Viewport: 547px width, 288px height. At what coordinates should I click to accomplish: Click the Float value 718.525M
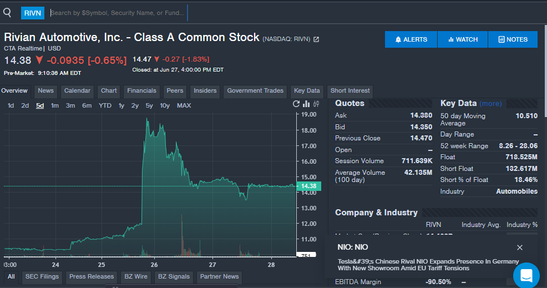521,157
